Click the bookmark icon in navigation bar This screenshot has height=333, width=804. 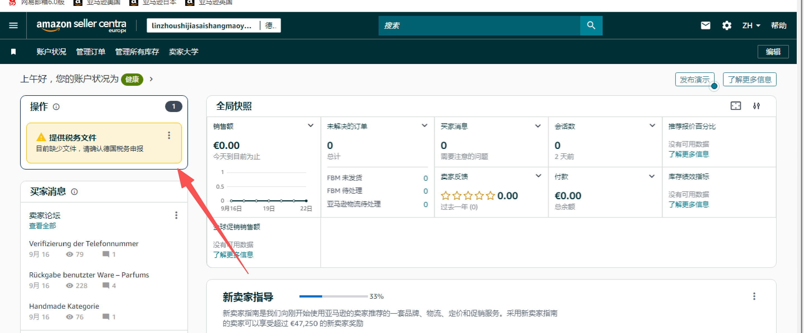coord(13,51)
